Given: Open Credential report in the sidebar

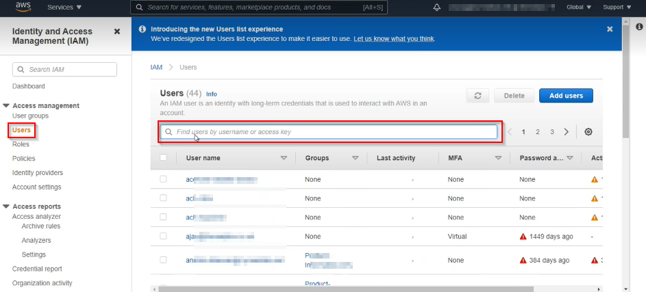Looking at the screenshot, I should coord(37,269).
